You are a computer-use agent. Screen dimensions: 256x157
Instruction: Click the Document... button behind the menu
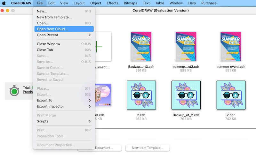point(108,148)
